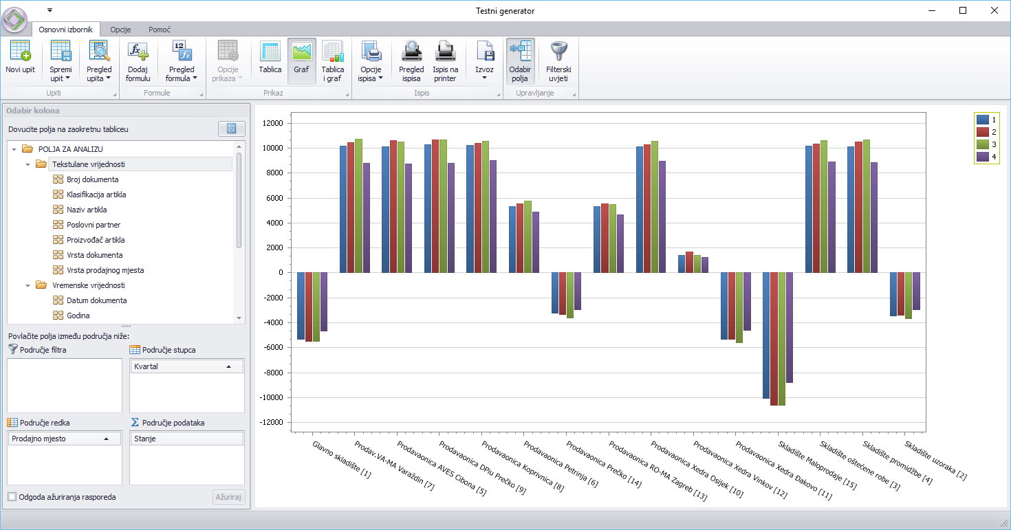Viewport: 1011px width, 530px height.
Task: Add a formula with Dodaj formulu
Action: (x=138, y=60)
